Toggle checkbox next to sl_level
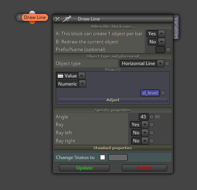This screenshot has width=197, height=190. (163, 93)
